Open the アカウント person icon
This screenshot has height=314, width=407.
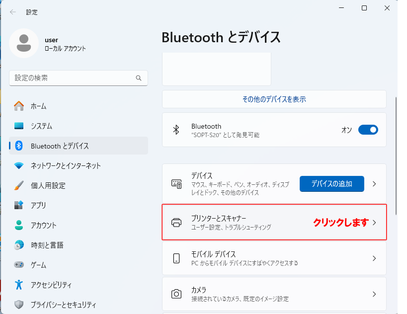tap(19, 225)
